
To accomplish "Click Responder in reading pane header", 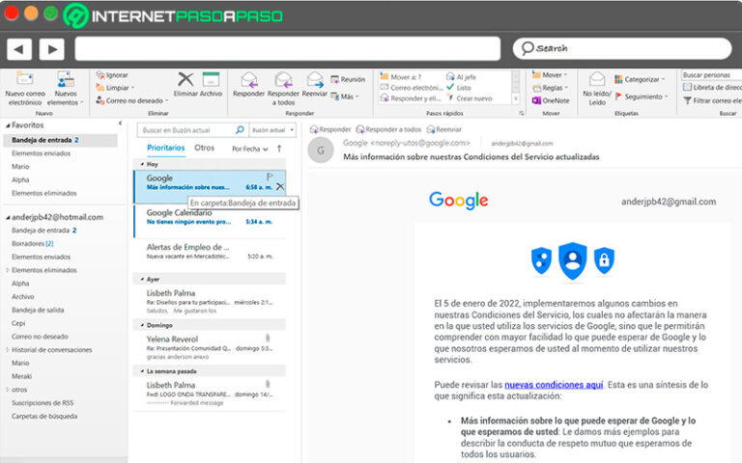I will 330,129.
